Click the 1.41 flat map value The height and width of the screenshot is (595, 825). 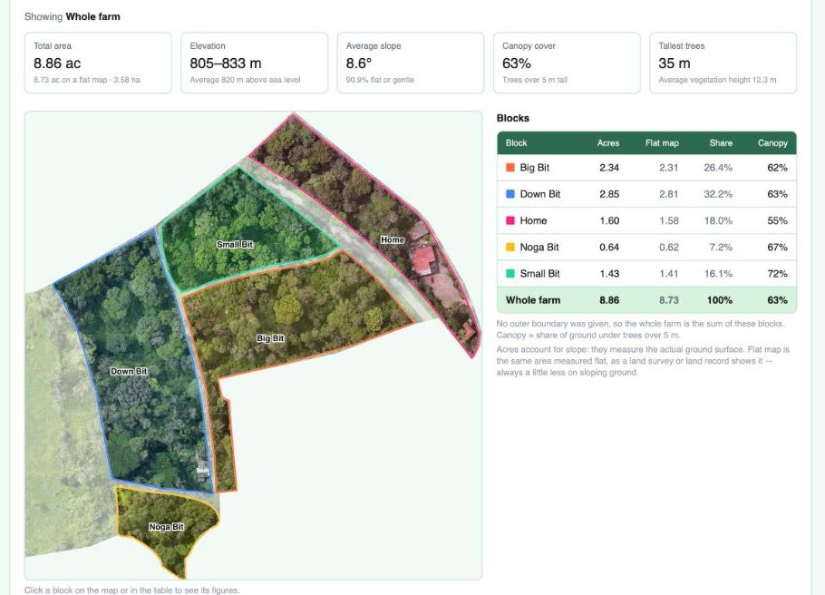pyautogui.click(x=669, y=273)
